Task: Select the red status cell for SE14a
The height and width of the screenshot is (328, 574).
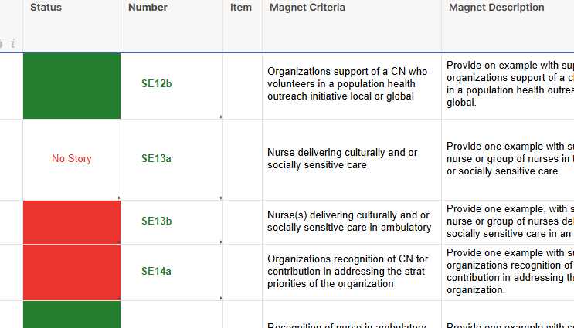Action: click(72, 272)
